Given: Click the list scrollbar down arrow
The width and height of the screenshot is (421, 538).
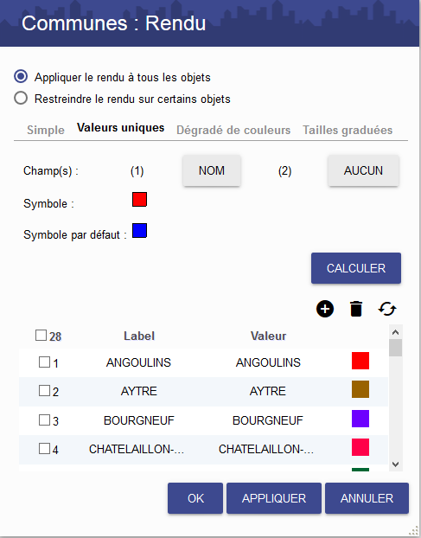Looking at the screenshot, I should [395, 464].
